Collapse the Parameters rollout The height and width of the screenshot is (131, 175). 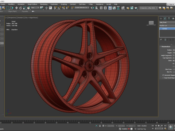pos(166,47)
